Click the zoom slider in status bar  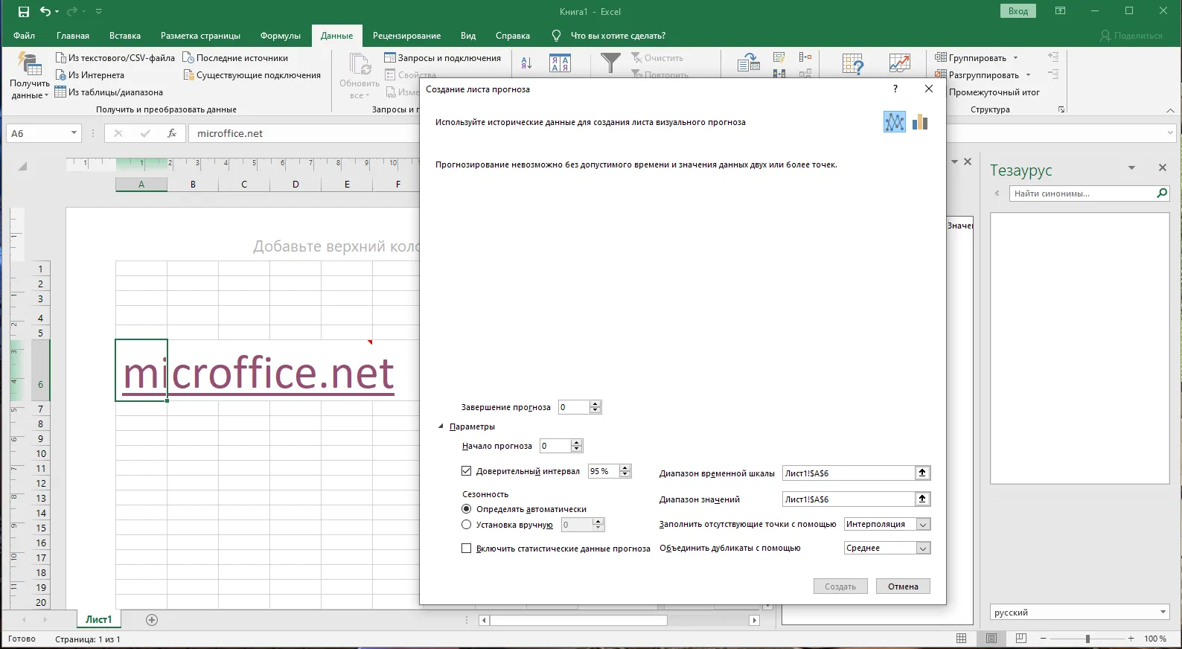[x=1087, y=639]
